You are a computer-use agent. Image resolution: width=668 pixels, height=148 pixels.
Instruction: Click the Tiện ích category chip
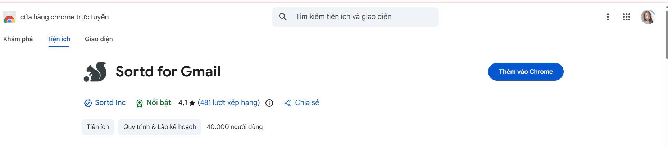pyautogui.click(x=98, y=127)
